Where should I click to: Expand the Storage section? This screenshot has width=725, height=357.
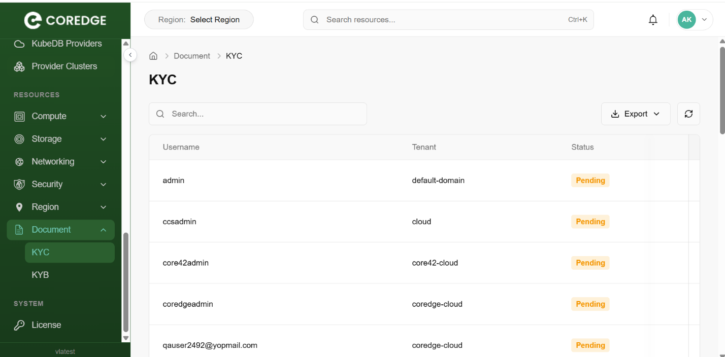point(61,139)
